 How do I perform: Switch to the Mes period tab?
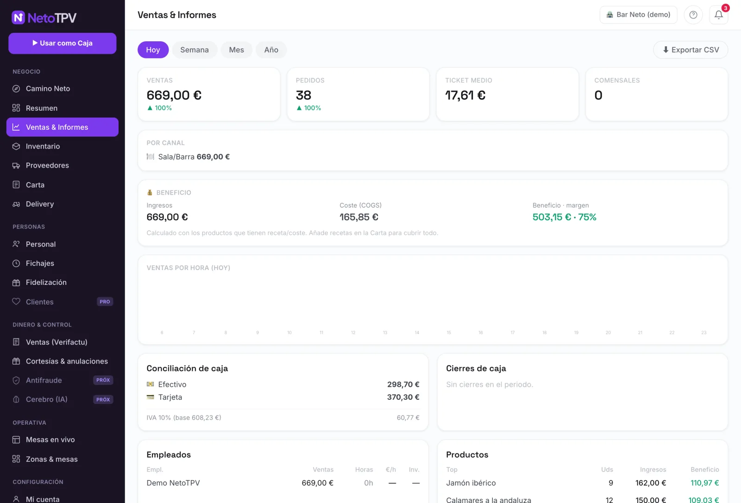coord(236,50)
